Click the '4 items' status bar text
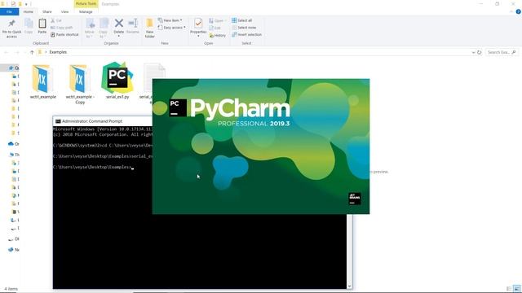The width and height of the screenshot is (522, 293). click(x=11, y=289)
